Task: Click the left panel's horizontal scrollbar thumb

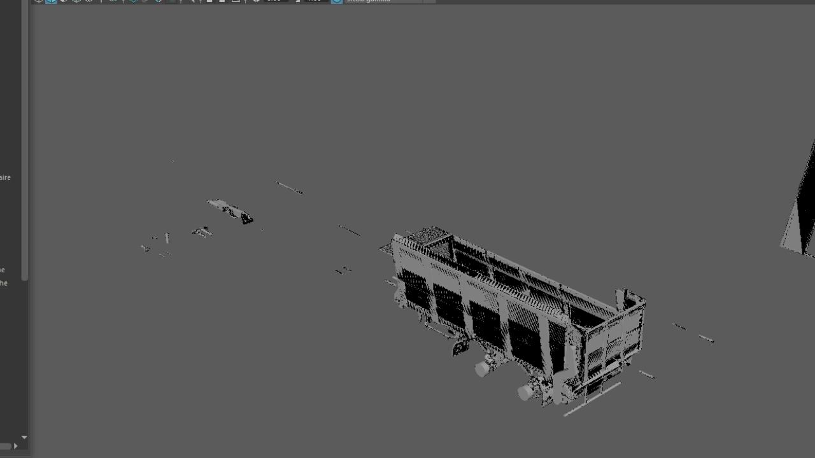Action: pyautogui.click(x=6, y=446)
